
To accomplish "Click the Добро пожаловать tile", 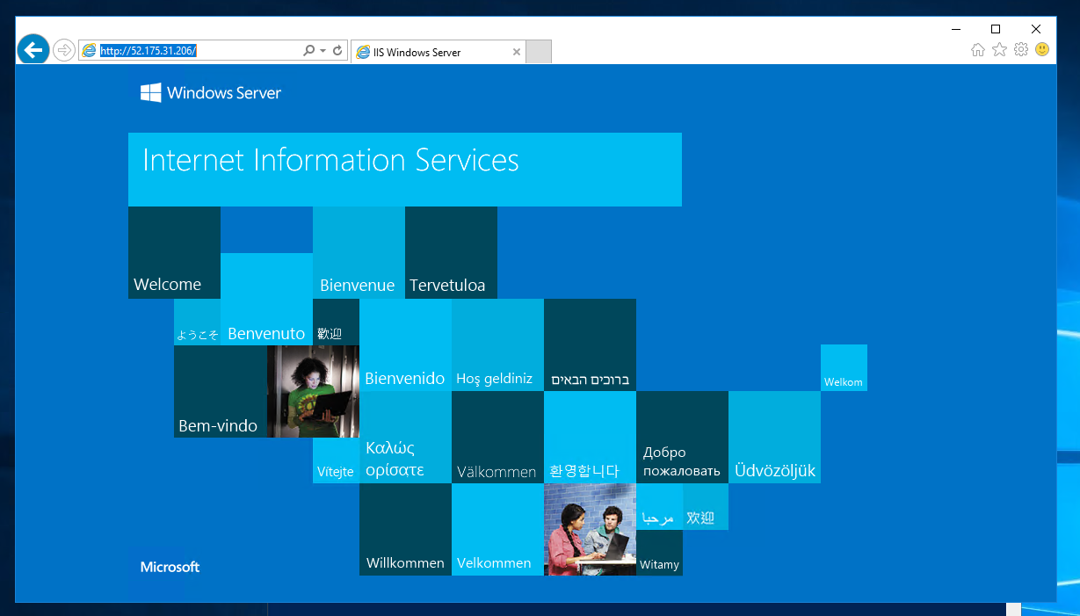I will [682, 437].
